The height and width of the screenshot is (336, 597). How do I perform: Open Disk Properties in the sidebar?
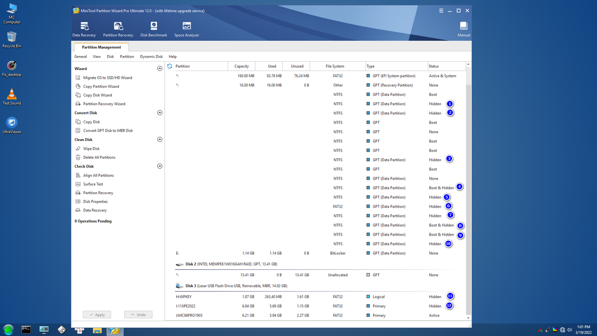91,202
